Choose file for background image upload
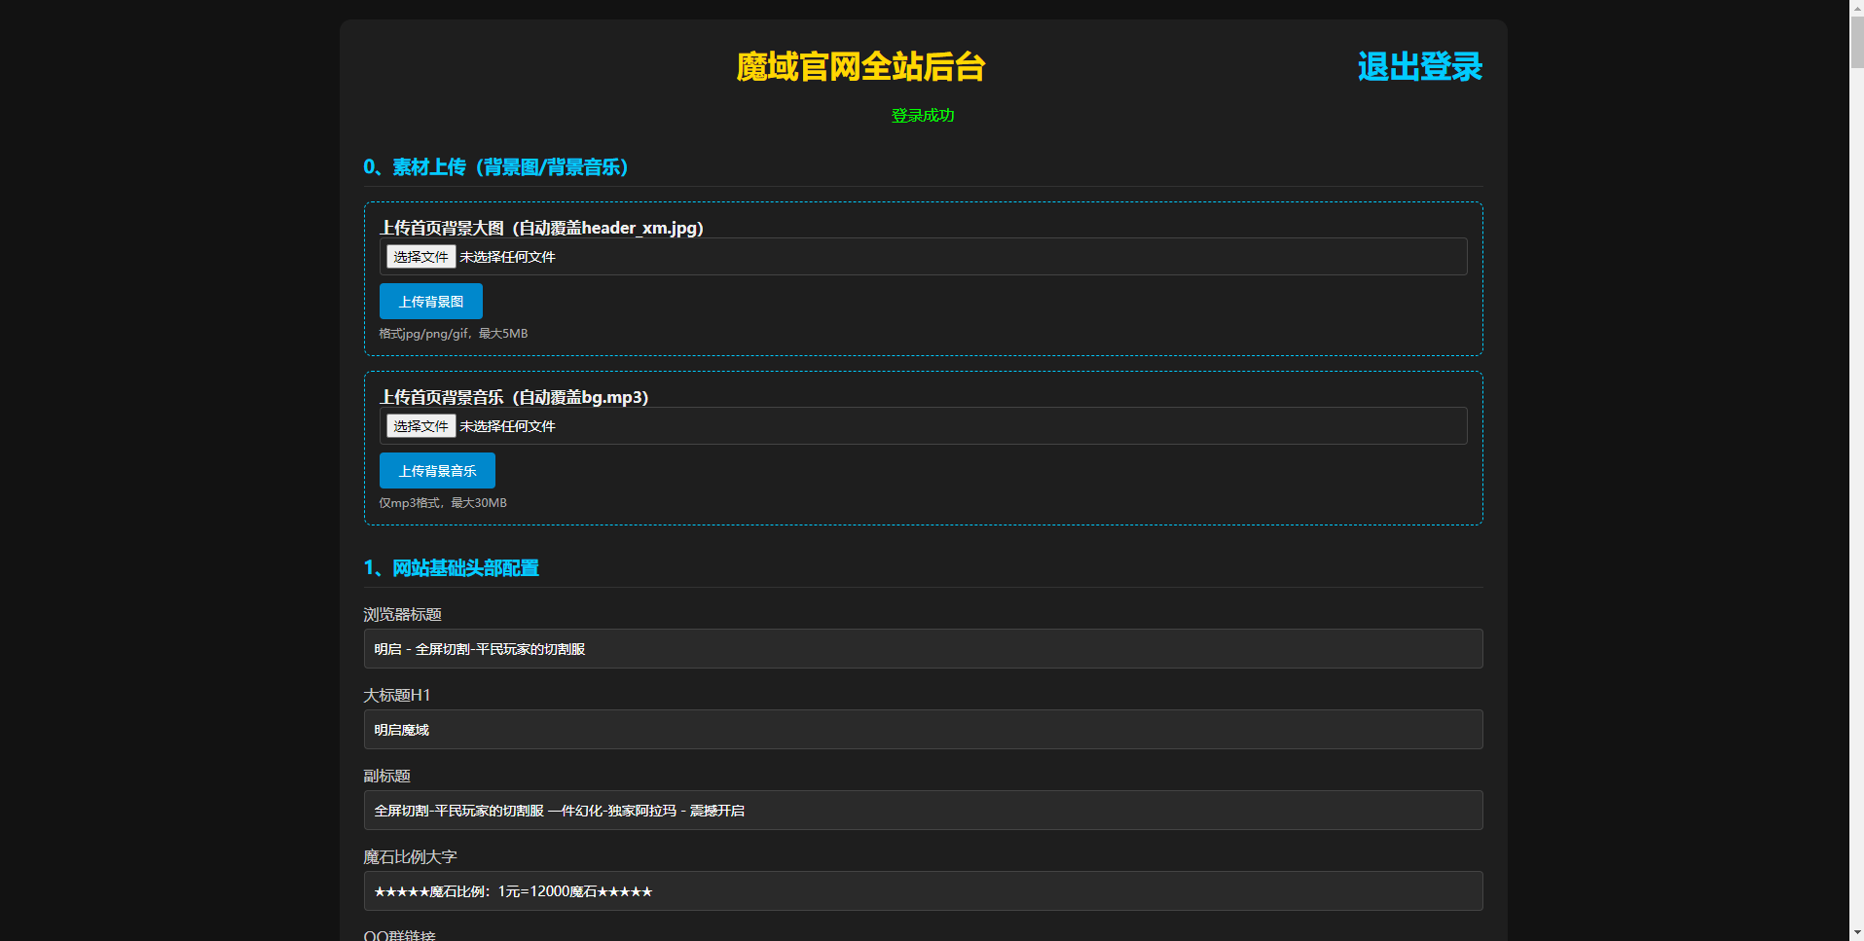Viewport: 1864px width, 941px height. point(421,257)
